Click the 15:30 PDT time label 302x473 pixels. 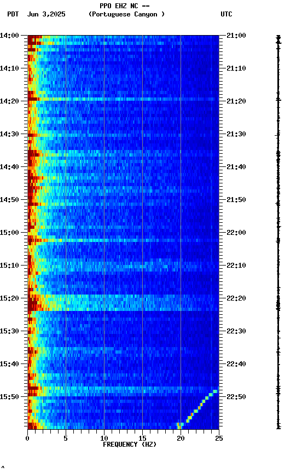pos(9,332)
